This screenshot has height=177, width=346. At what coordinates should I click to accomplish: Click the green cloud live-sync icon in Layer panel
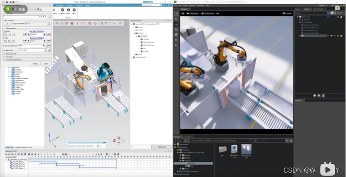tap(338, 13)
